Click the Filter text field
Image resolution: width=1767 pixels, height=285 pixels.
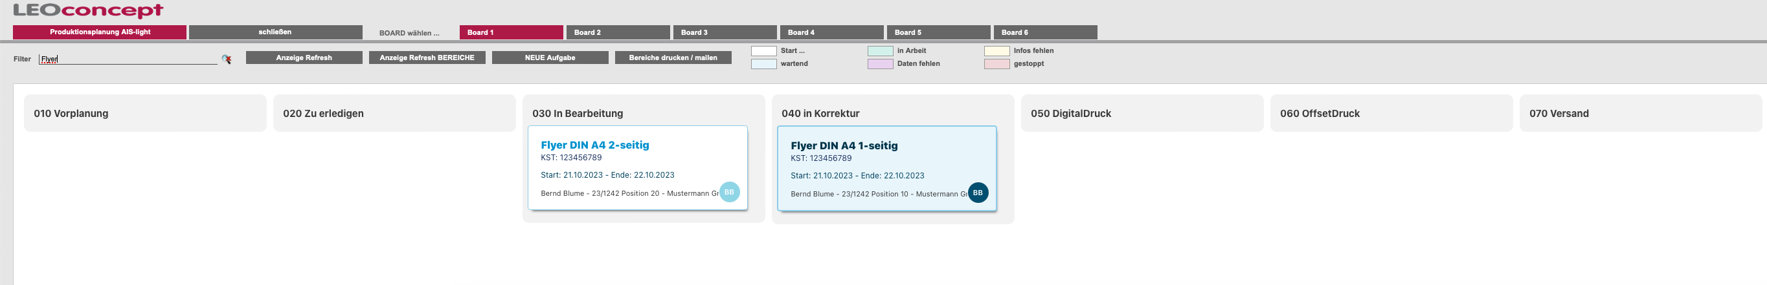128,59
